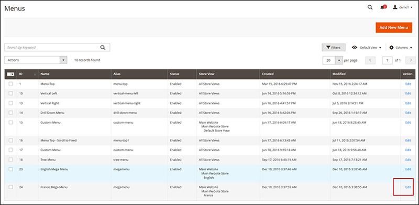Edit the ID 15 Custom Menu
419x205 pixels.
[x=408, y=122]
